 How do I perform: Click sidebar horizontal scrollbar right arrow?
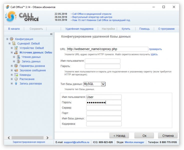click(47, 138)
